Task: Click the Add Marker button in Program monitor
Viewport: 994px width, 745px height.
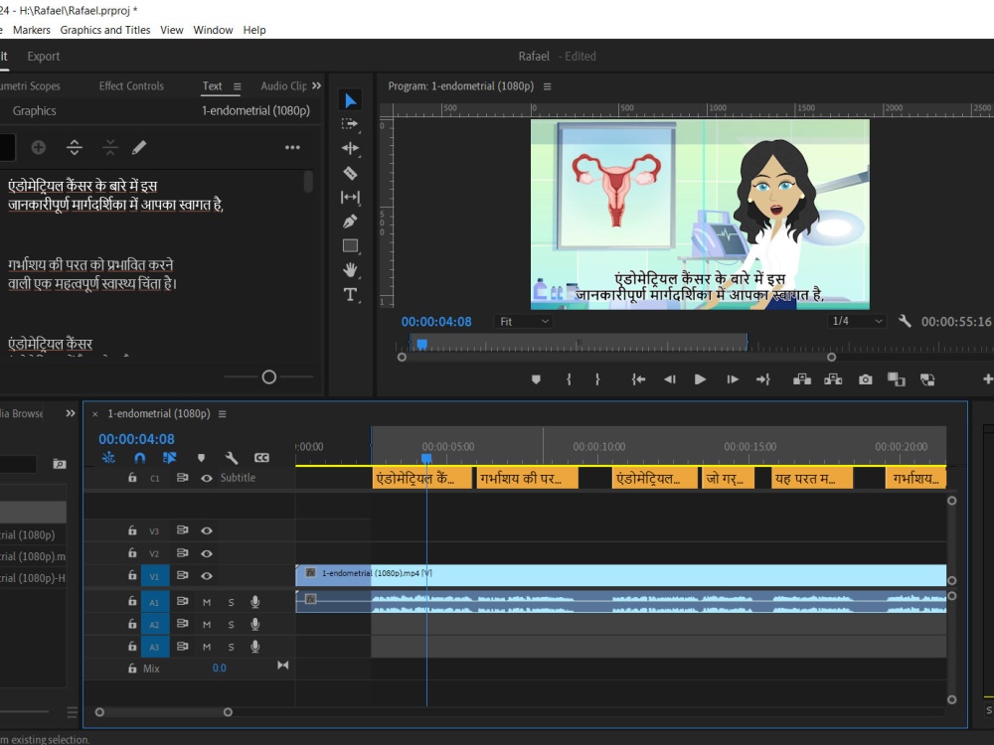Action: 537,379
